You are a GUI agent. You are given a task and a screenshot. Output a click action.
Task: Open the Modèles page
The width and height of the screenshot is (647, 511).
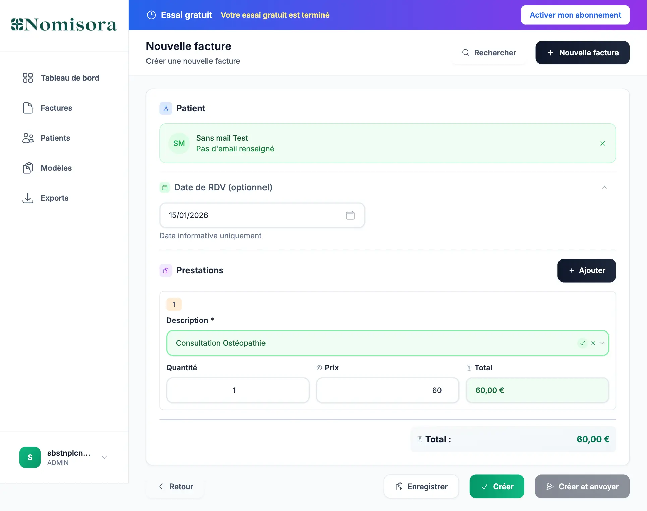pyautogui.click(x=56, y=168)
